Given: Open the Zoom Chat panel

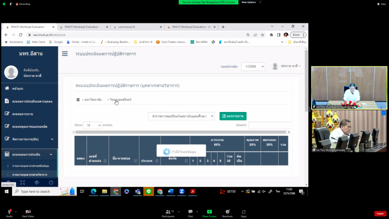Looking at the screenshot, I should point(190,212).
